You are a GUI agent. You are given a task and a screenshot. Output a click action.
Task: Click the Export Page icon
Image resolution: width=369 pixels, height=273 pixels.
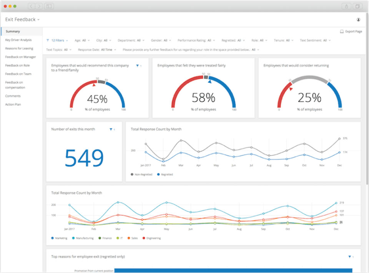pos(342,31)
